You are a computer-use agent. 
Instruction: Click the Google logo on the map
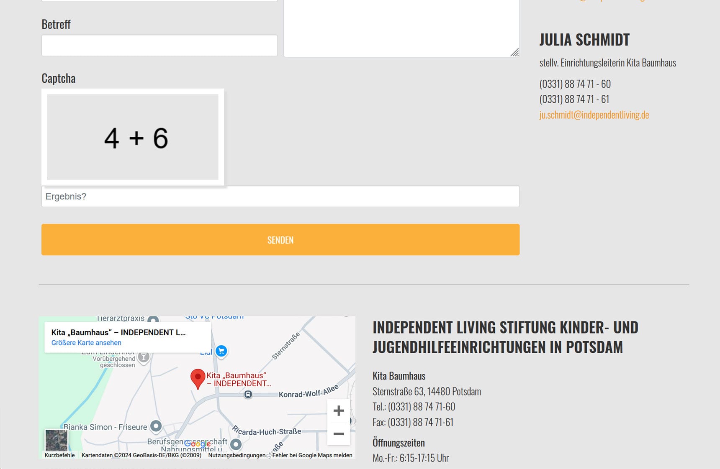(x=197, y=444)
